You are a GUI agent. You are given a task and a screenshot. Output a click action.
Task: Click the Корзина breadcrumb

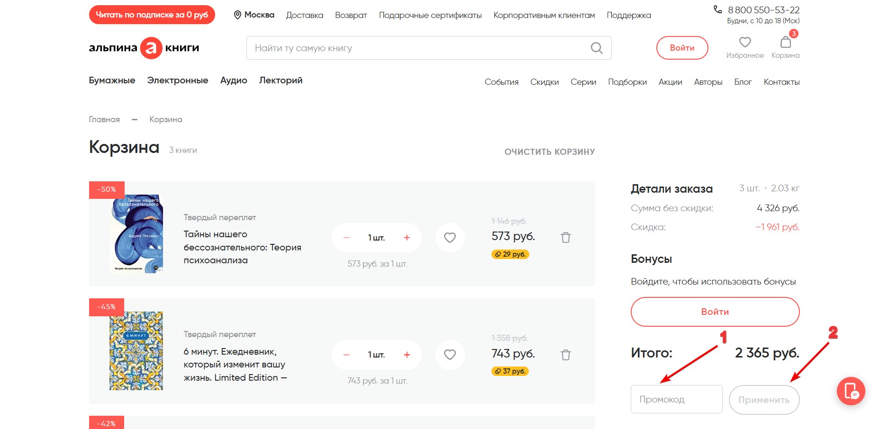tap(166, 119)
